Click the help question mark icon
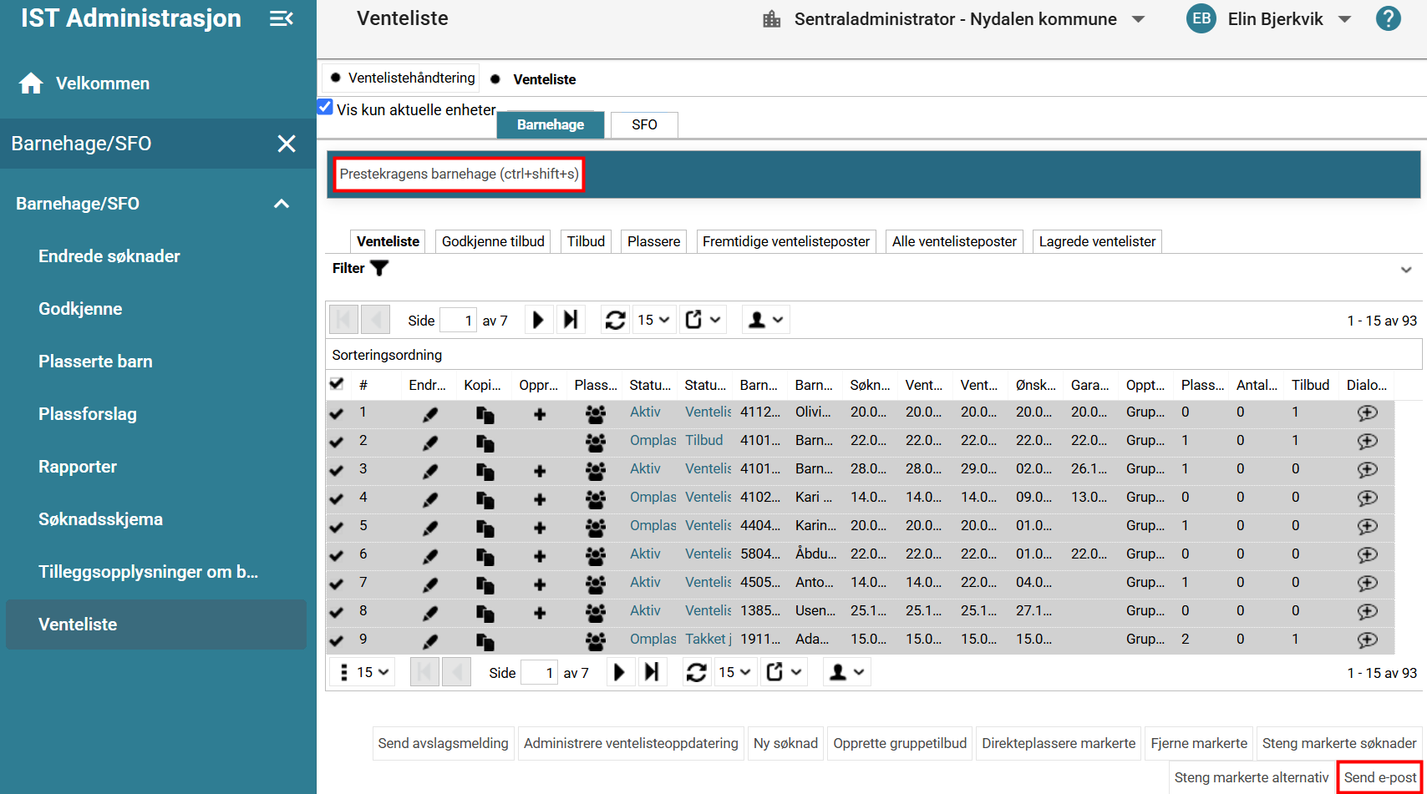The width and height of the screenshot is (1427, 794). [x=1388, y=18]
